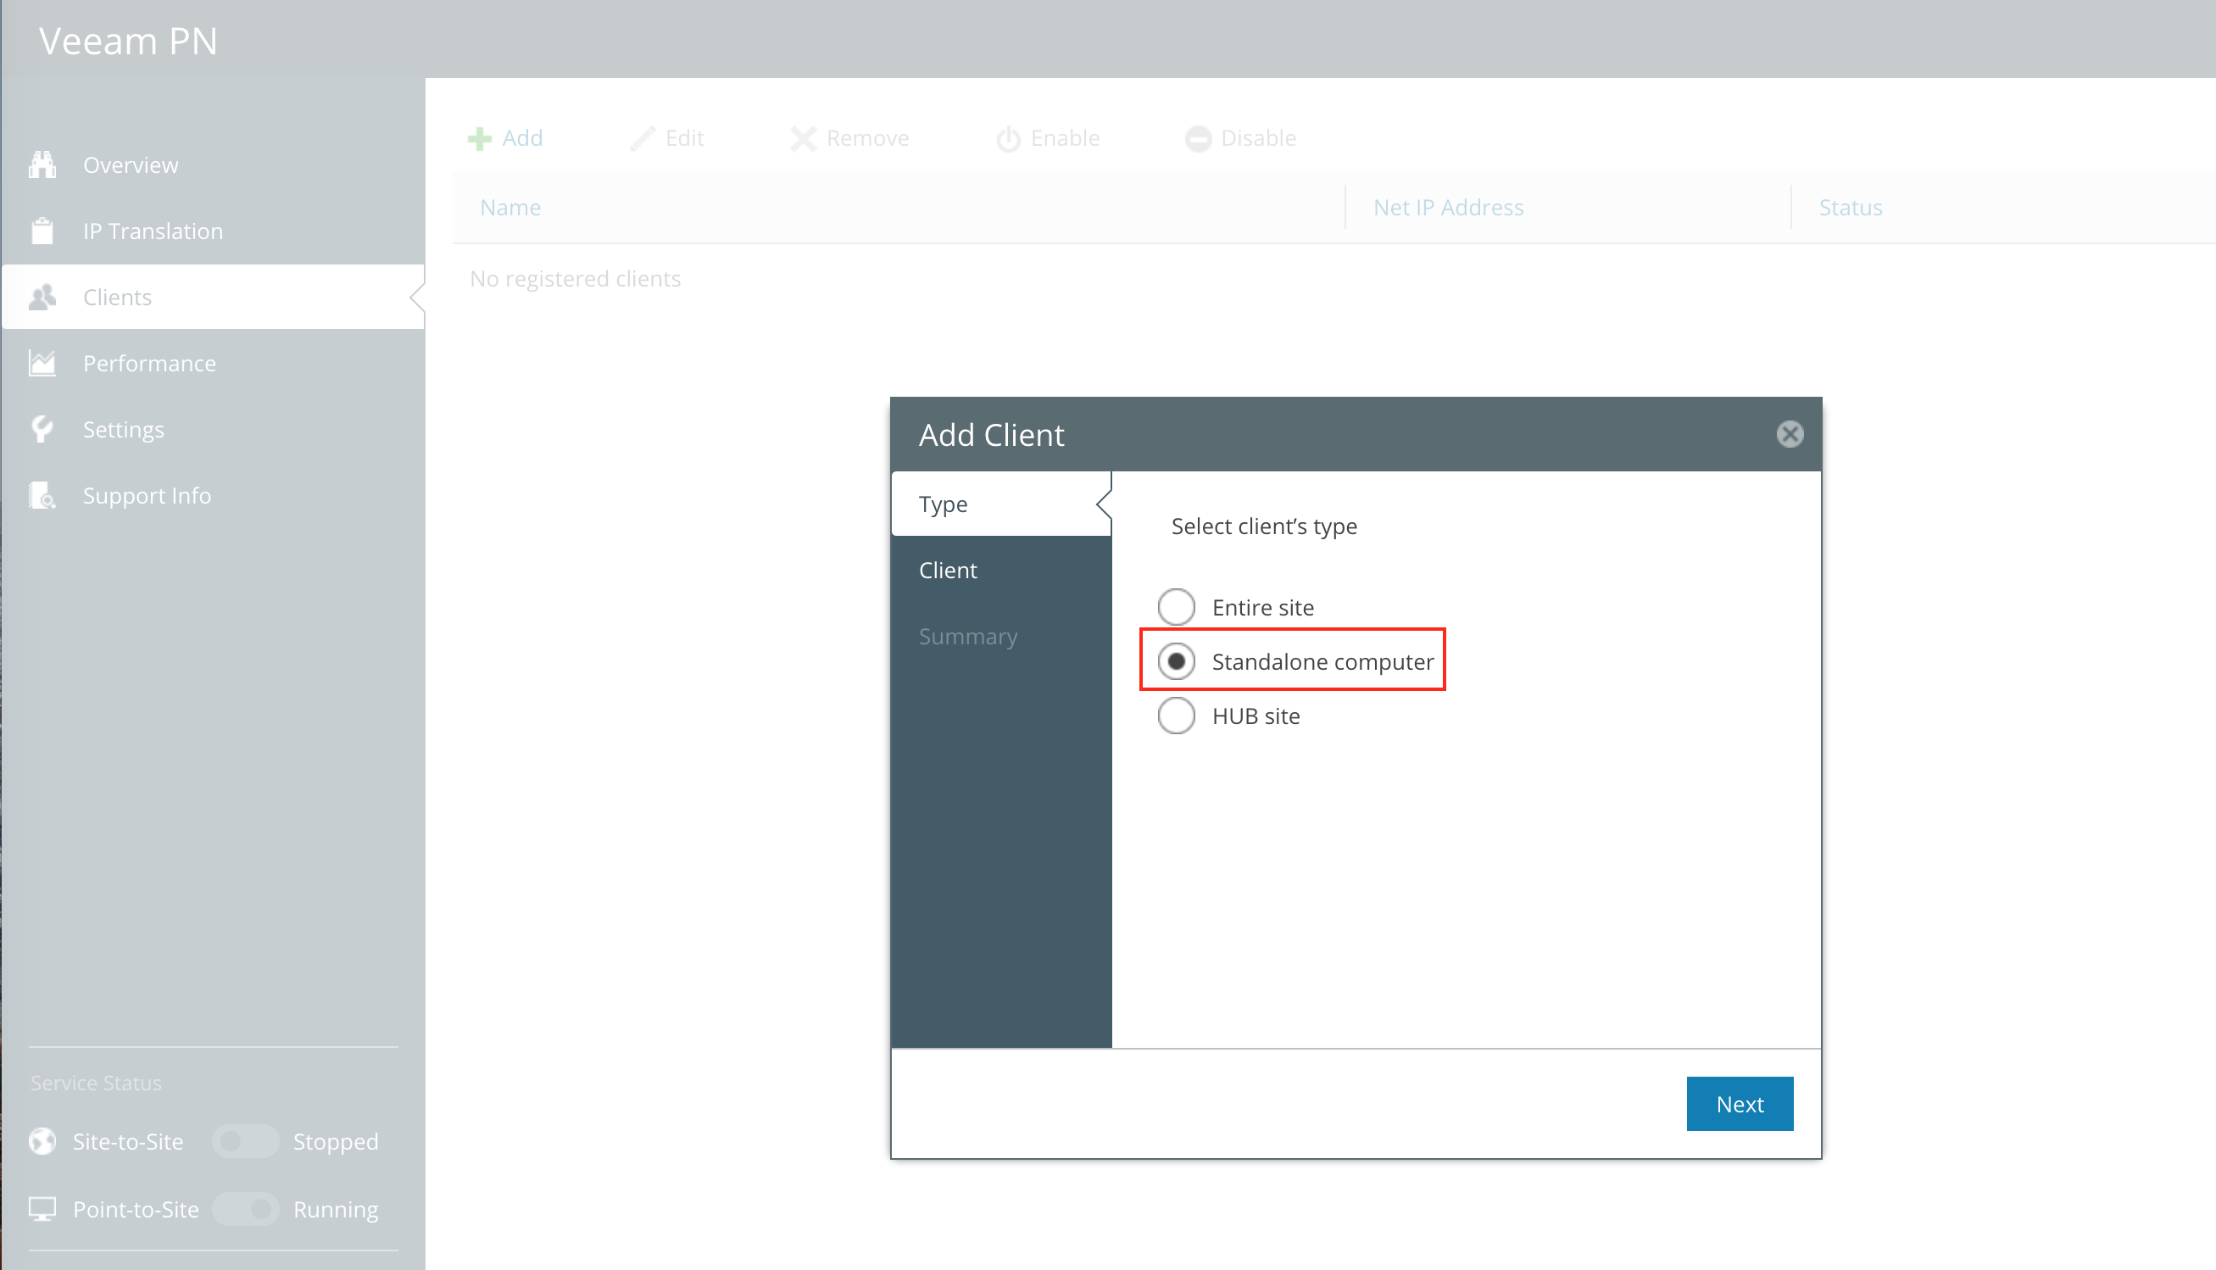Click the Support Info document icon
The width and height of the screenshot is (2216, 1270).
tap(42, 495)
